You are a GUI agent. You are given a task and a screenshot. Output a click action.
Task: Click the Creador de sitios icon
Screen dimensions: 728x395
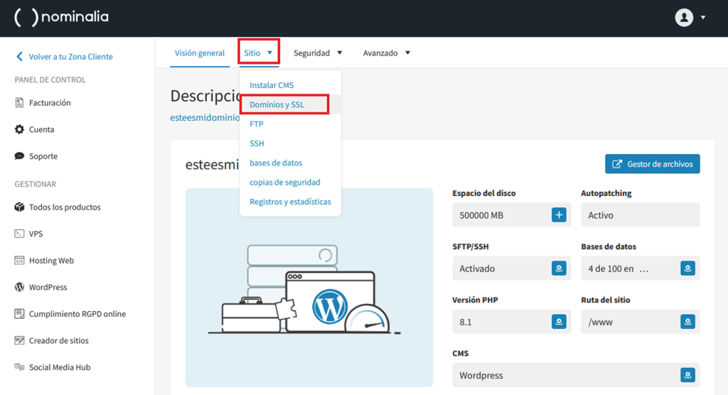click(x=19, y=340)
